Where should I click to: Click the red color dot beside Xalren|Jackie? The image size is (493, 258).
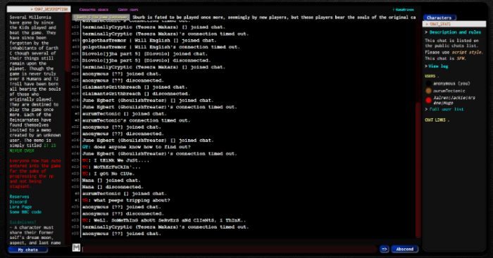[x=428, y=100]
